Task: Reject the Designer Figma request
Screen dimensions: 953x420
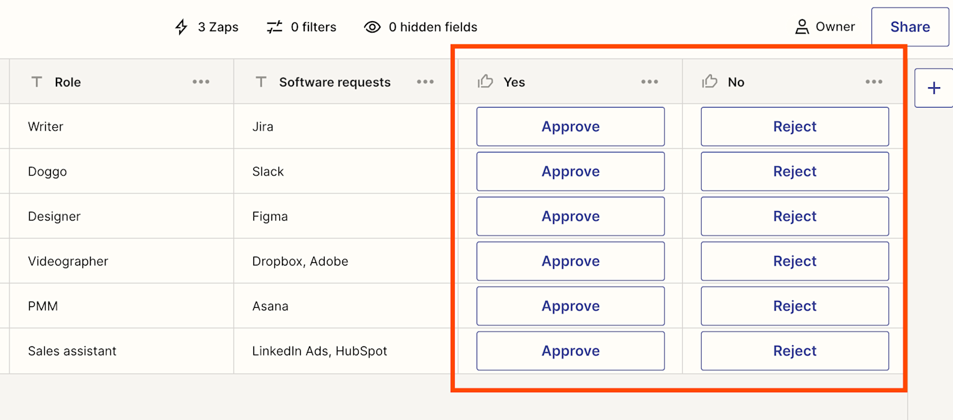Action: [795, 216]
